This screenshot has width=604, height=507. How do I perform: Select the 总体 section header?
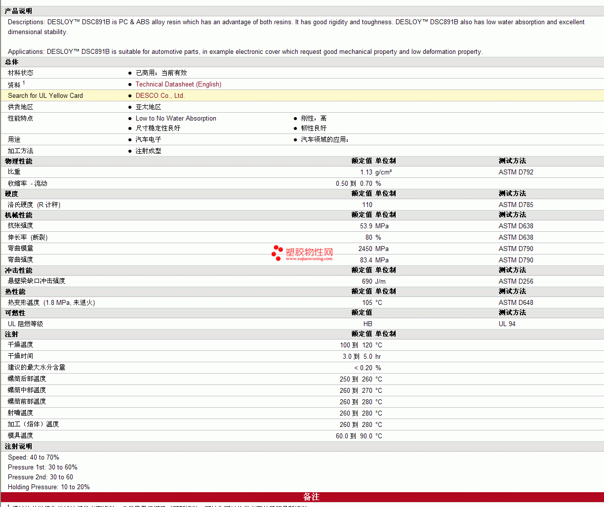(x=12, y=62)
